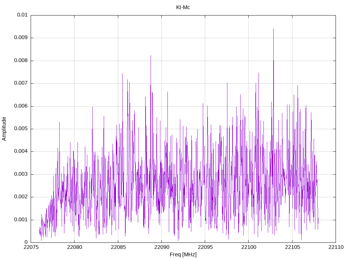Select the Freq [MHz] x-axis label

[183, 255]
